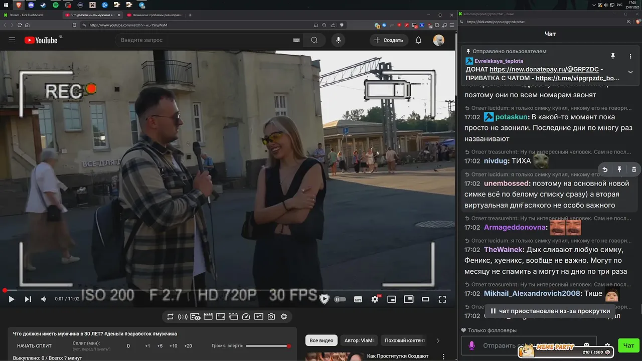The width and height of the screenshot is (642, 361).
Task: Select the Все видео filter chip
Action: (321, 340)
